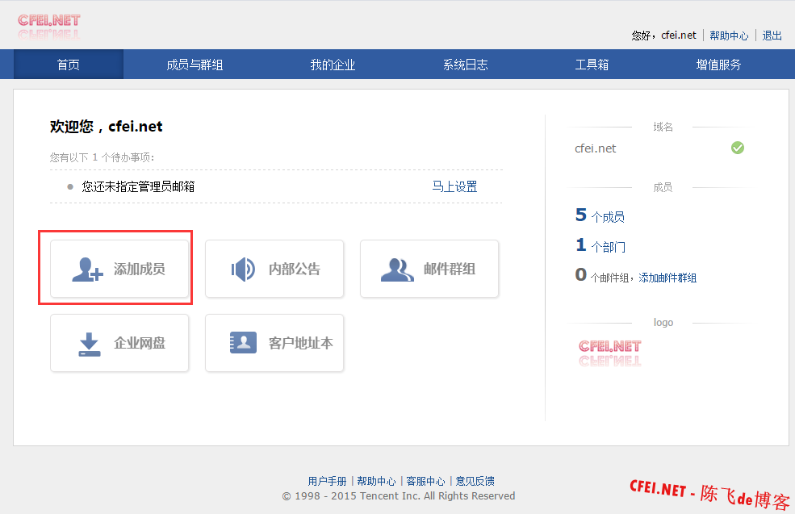This screenshot has height=514, width=795.
Task: Switch to 成员与群组 tab
Action: 195,65
